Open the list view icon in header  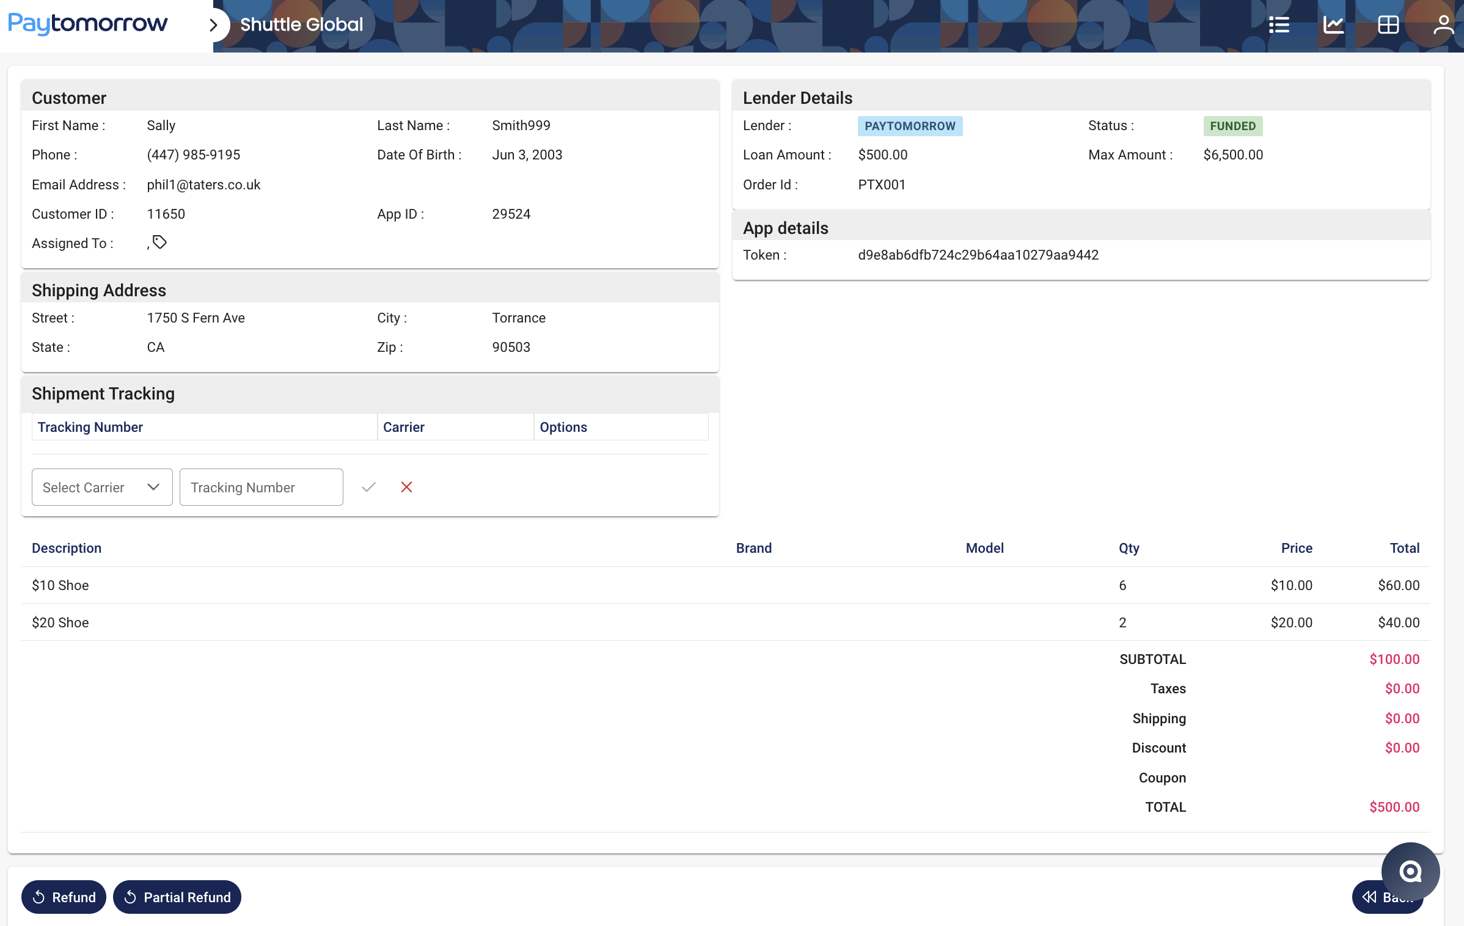click(x=1279, y=25)
